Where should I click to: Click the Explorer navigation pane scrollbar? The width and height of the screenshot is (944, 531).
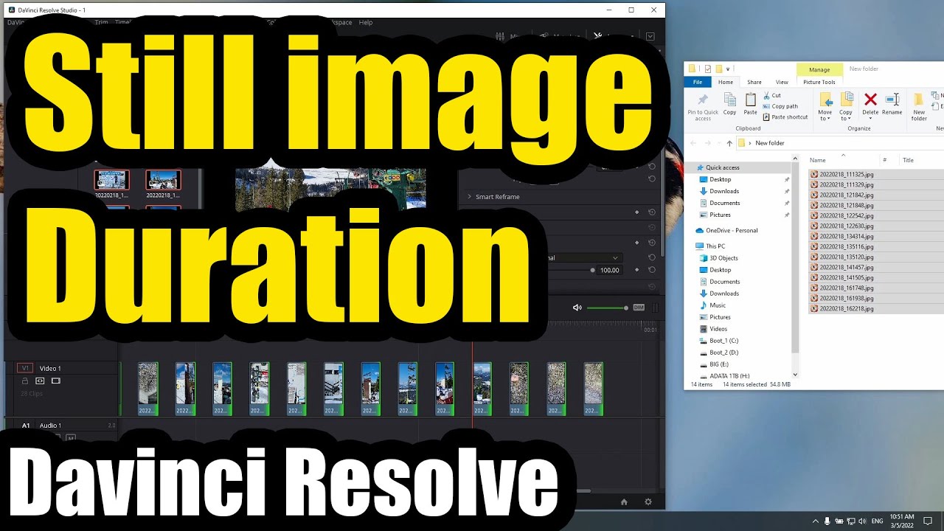[795, 258]
